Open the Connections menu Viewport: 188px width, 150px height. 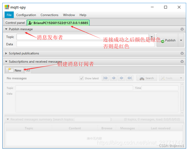[x=49, y=15]
